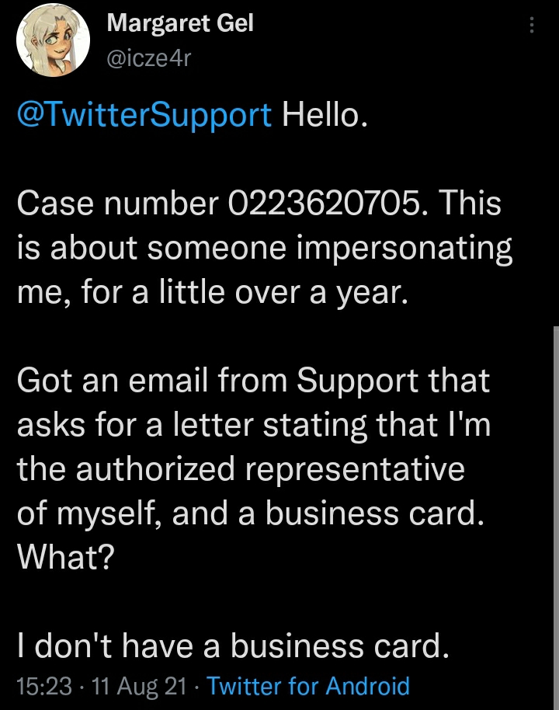Click the 11 Aug 21 tweet date
Screen dimensions: 559x710
click(x=139, y=686)
